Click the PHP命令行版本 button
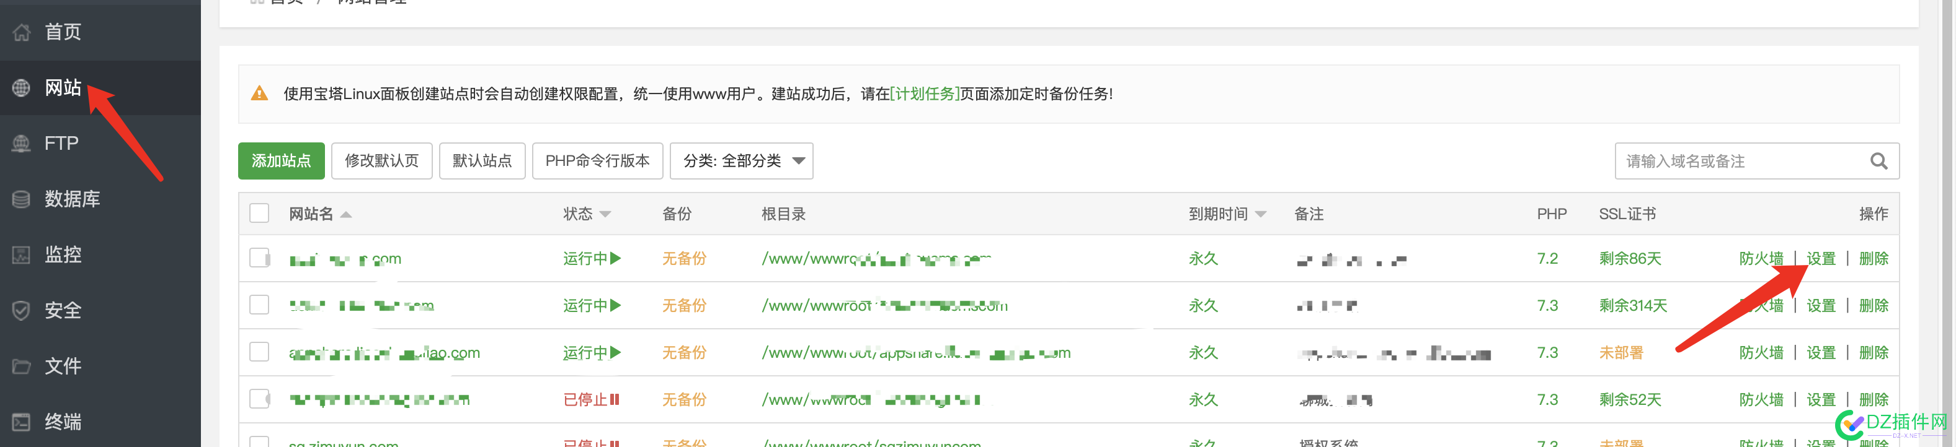This screenshot has height=447, width=1956. 598,162
